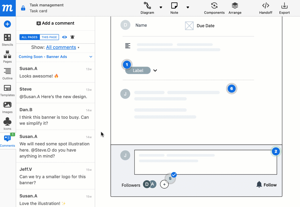Open the Arrange tool

tap(235, 8)
